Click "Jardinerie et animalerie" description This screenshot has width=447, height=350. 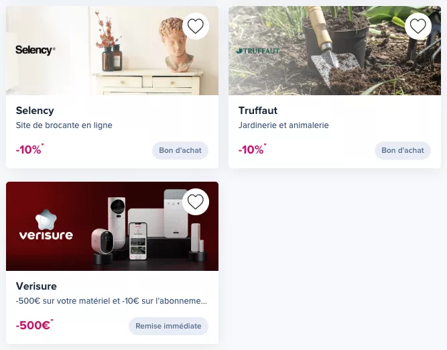click(x=283, y=125)
